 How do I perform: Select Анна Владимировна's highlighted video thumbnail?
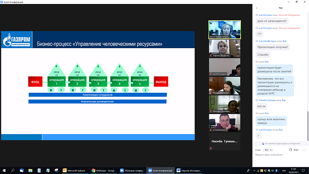225,30
